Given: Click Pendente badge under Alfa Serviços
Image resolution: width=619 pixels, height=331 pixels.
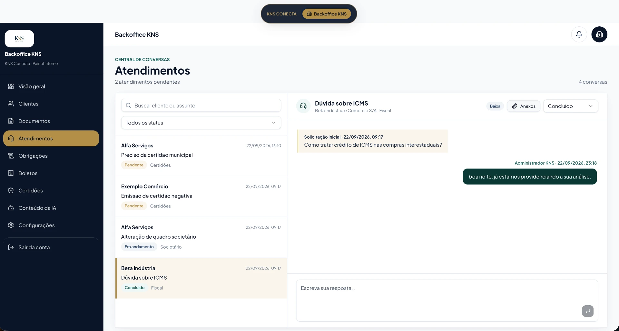Looking at the screenshot, I should [134, 165].
